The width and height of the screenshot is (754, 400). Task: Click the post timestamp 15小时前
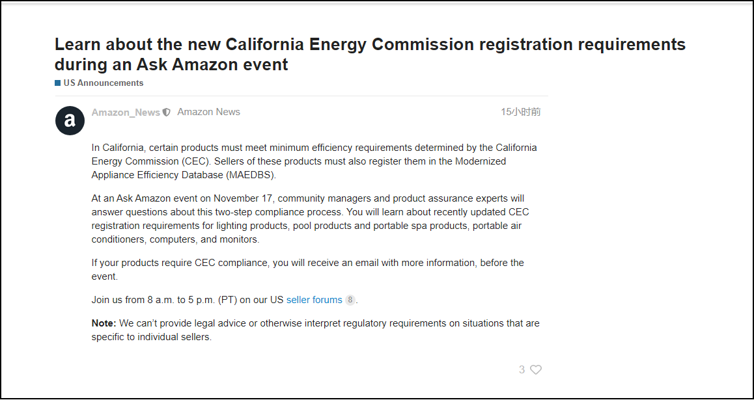coord(520,112)
